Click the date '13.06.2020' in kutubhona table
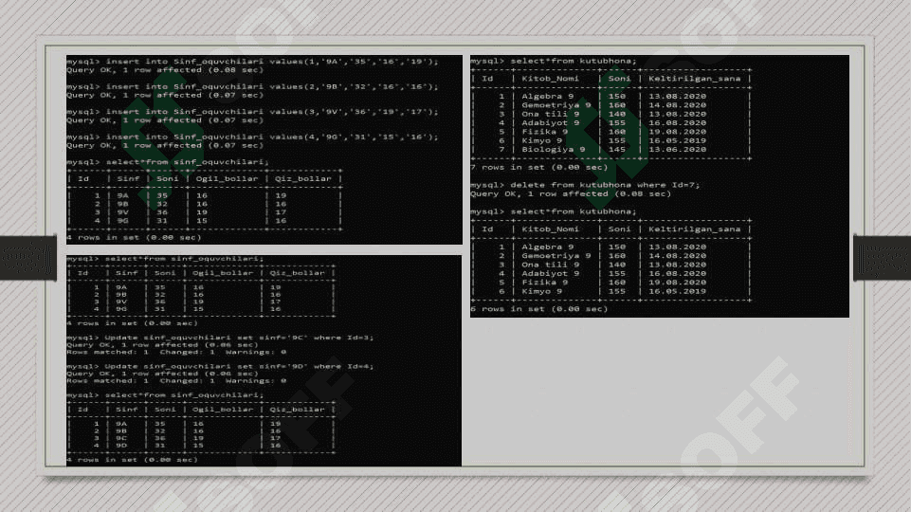 click(x=678, y=150)
